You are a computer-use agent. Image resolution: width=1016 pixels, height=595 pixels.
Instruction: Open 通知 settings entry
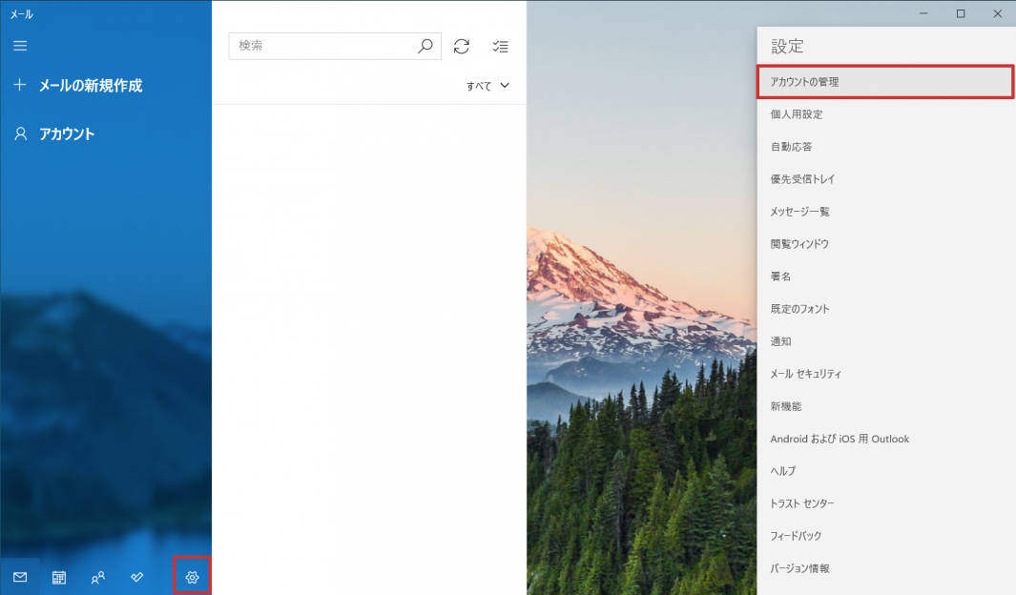point(780,341)
